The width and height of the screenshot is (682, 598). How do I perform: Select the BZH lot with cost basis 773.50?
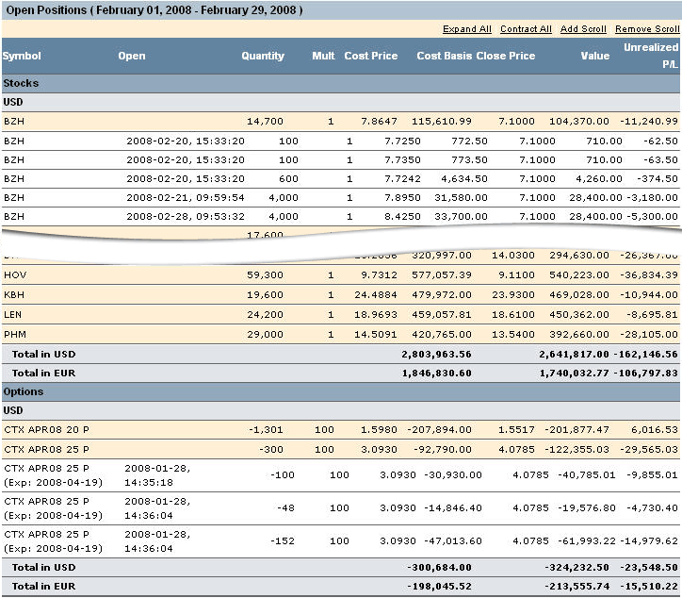pos(341,160)
